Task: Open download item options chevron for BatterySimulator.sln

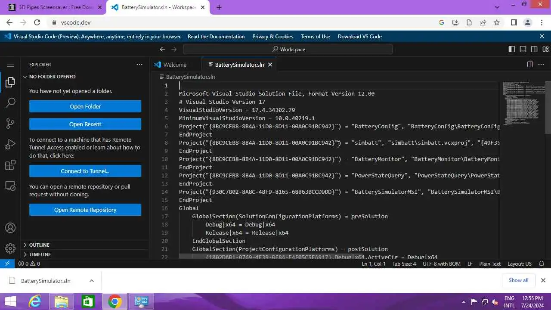Action: 92,281
